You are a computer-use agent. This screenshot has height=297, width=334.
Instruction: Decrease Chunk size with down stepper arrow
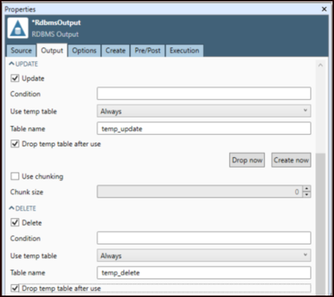306,195
